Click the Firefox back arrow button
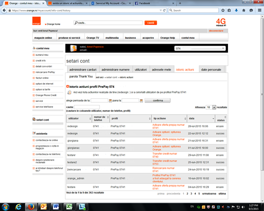 tap(4, 10)
